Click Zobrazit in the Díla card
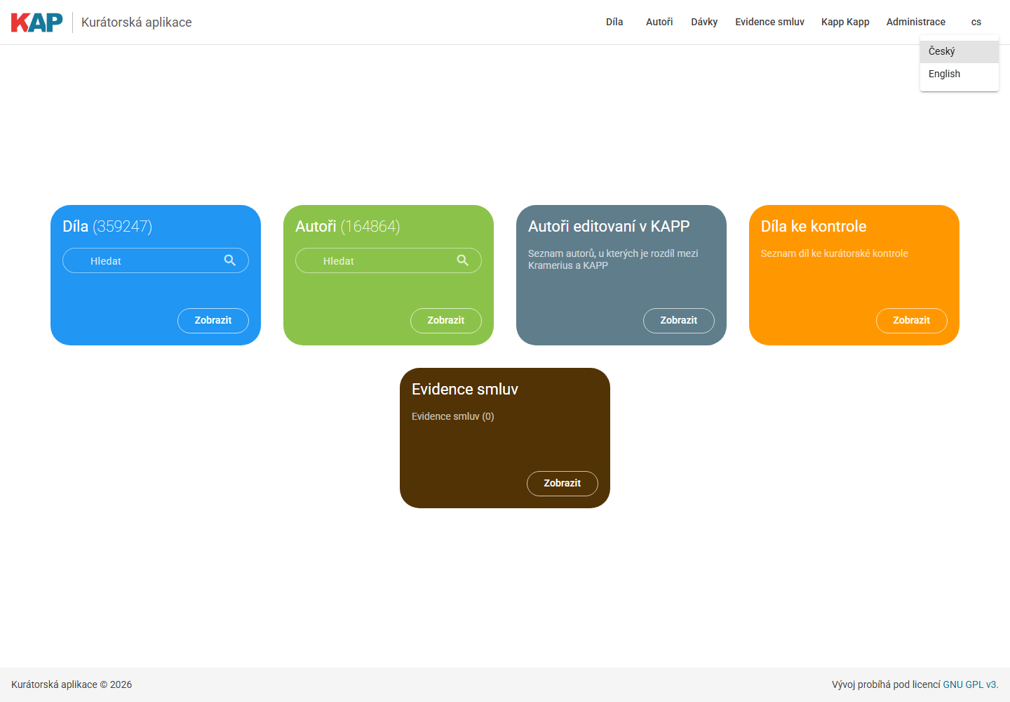 (x=213, y=320)
